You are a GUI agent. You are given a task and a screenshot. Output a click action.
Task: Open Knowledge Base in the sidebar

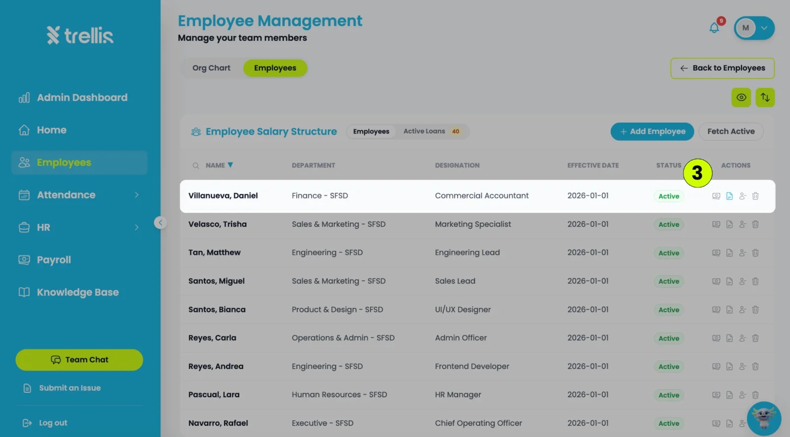coord(79,292)
